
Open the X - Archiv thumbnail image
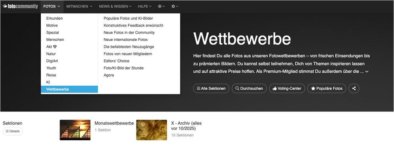[x=152, y=130]
